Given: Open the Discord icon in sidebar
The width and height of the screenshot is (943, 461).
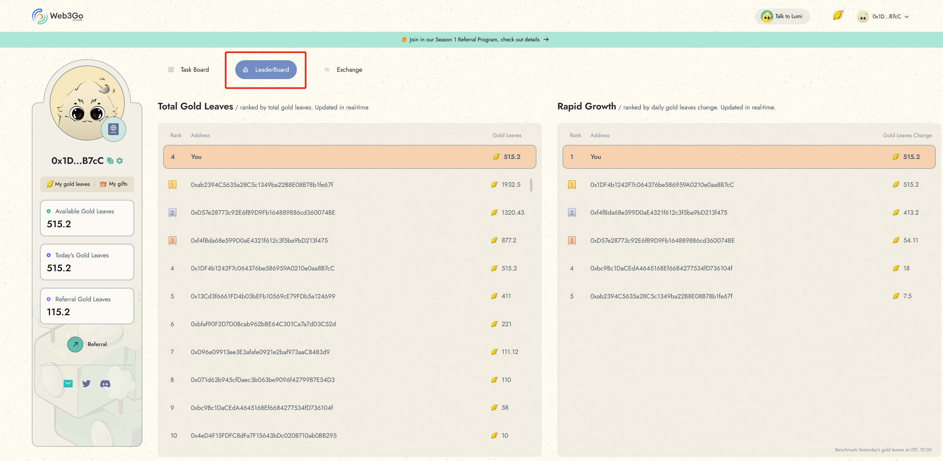Looking at the screenshot, I should click(105, 384).
